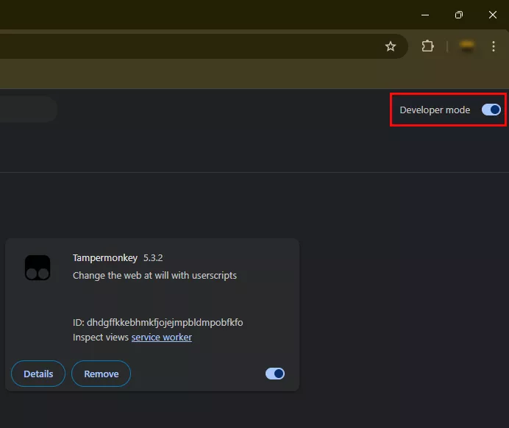
Task: Click the 'Developer mode' label
Action: point(435,110)
